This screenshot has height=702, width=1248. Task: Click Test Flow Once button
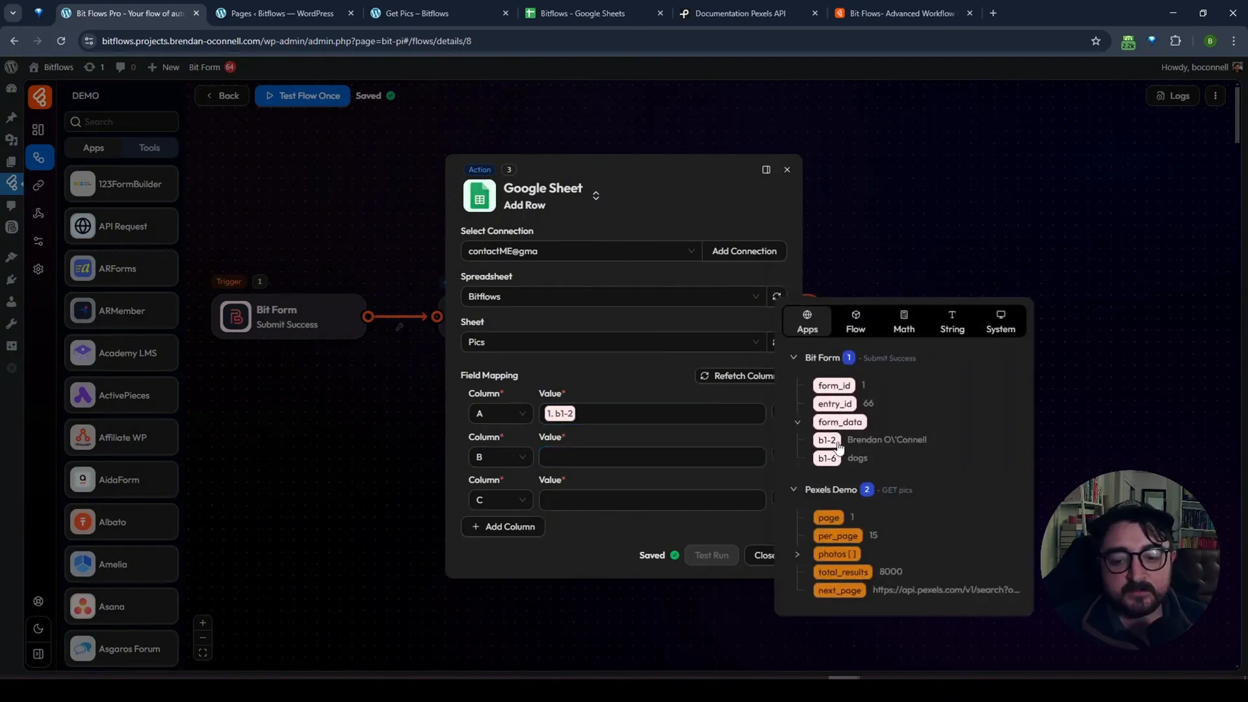[x=302, y=95]
